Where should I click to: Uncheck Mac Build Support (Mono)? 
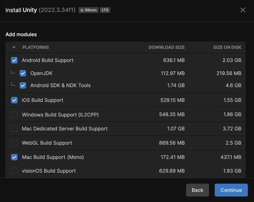coord(14,157)
